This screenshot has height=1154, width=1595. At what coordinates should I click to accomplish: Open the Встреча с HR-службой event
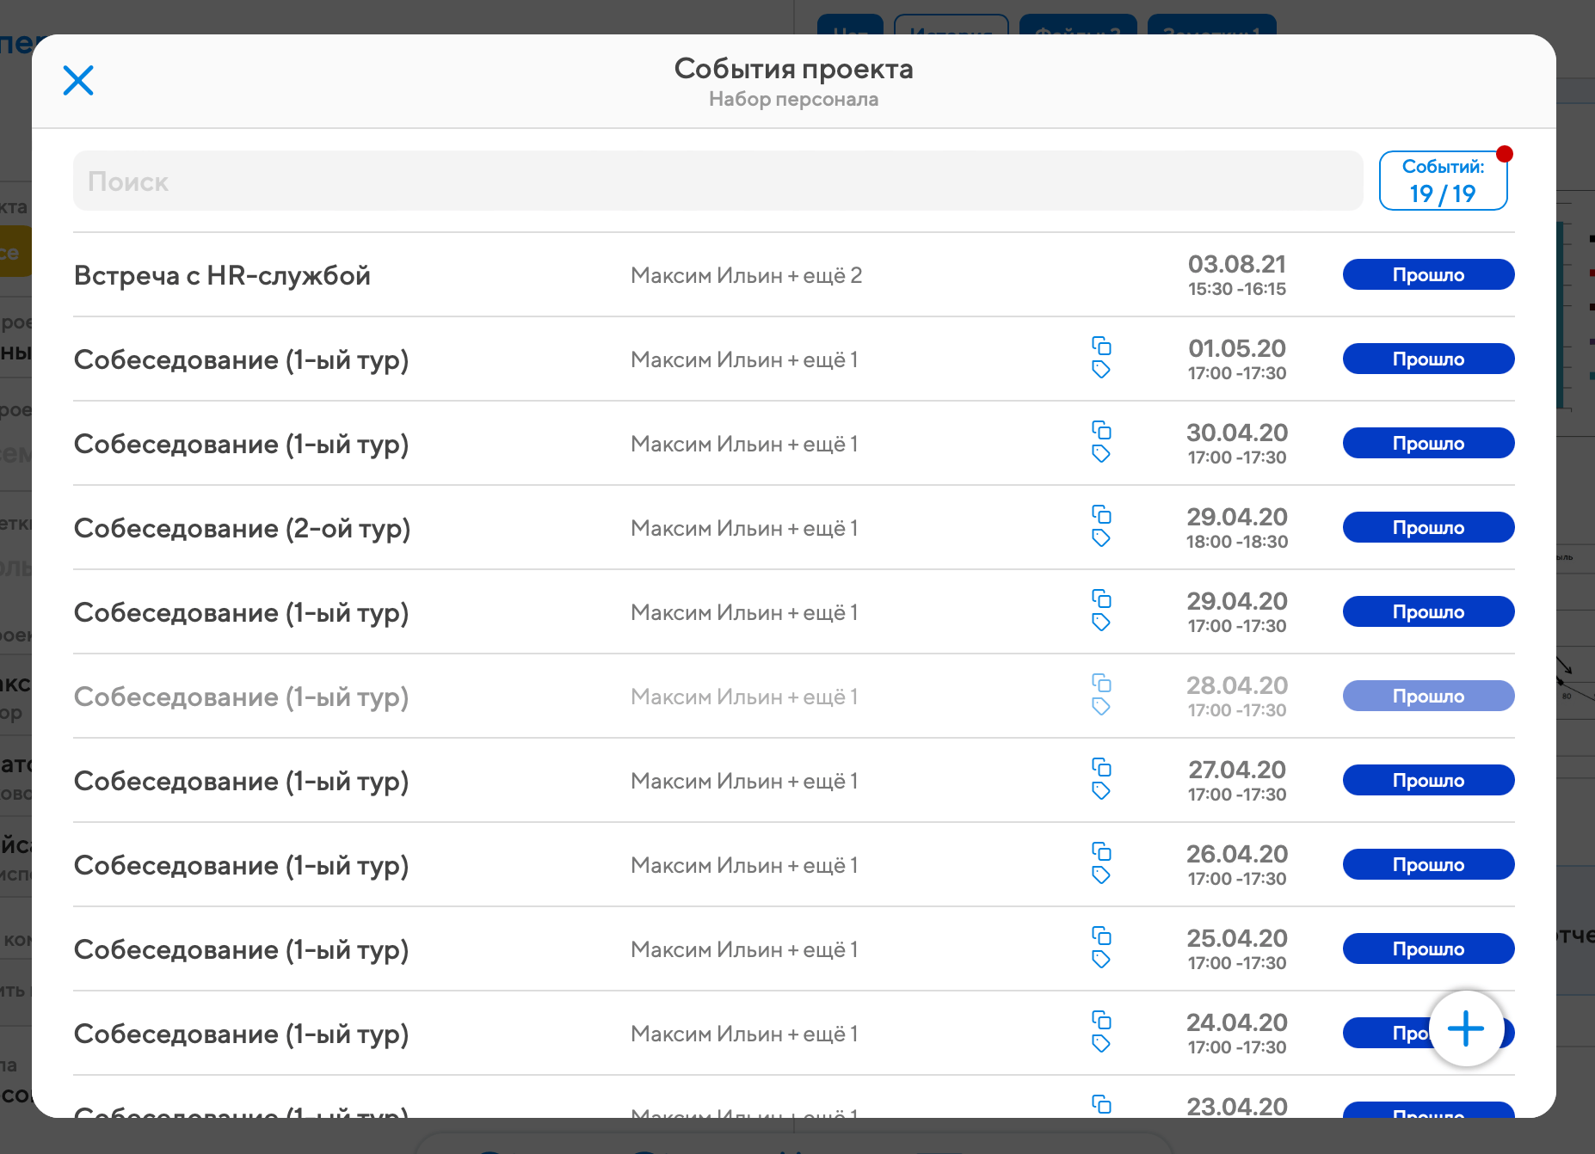click(222, 276)
